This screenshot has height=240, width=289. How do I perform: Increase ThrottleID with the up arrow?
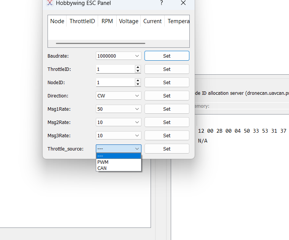click(138, 67)
